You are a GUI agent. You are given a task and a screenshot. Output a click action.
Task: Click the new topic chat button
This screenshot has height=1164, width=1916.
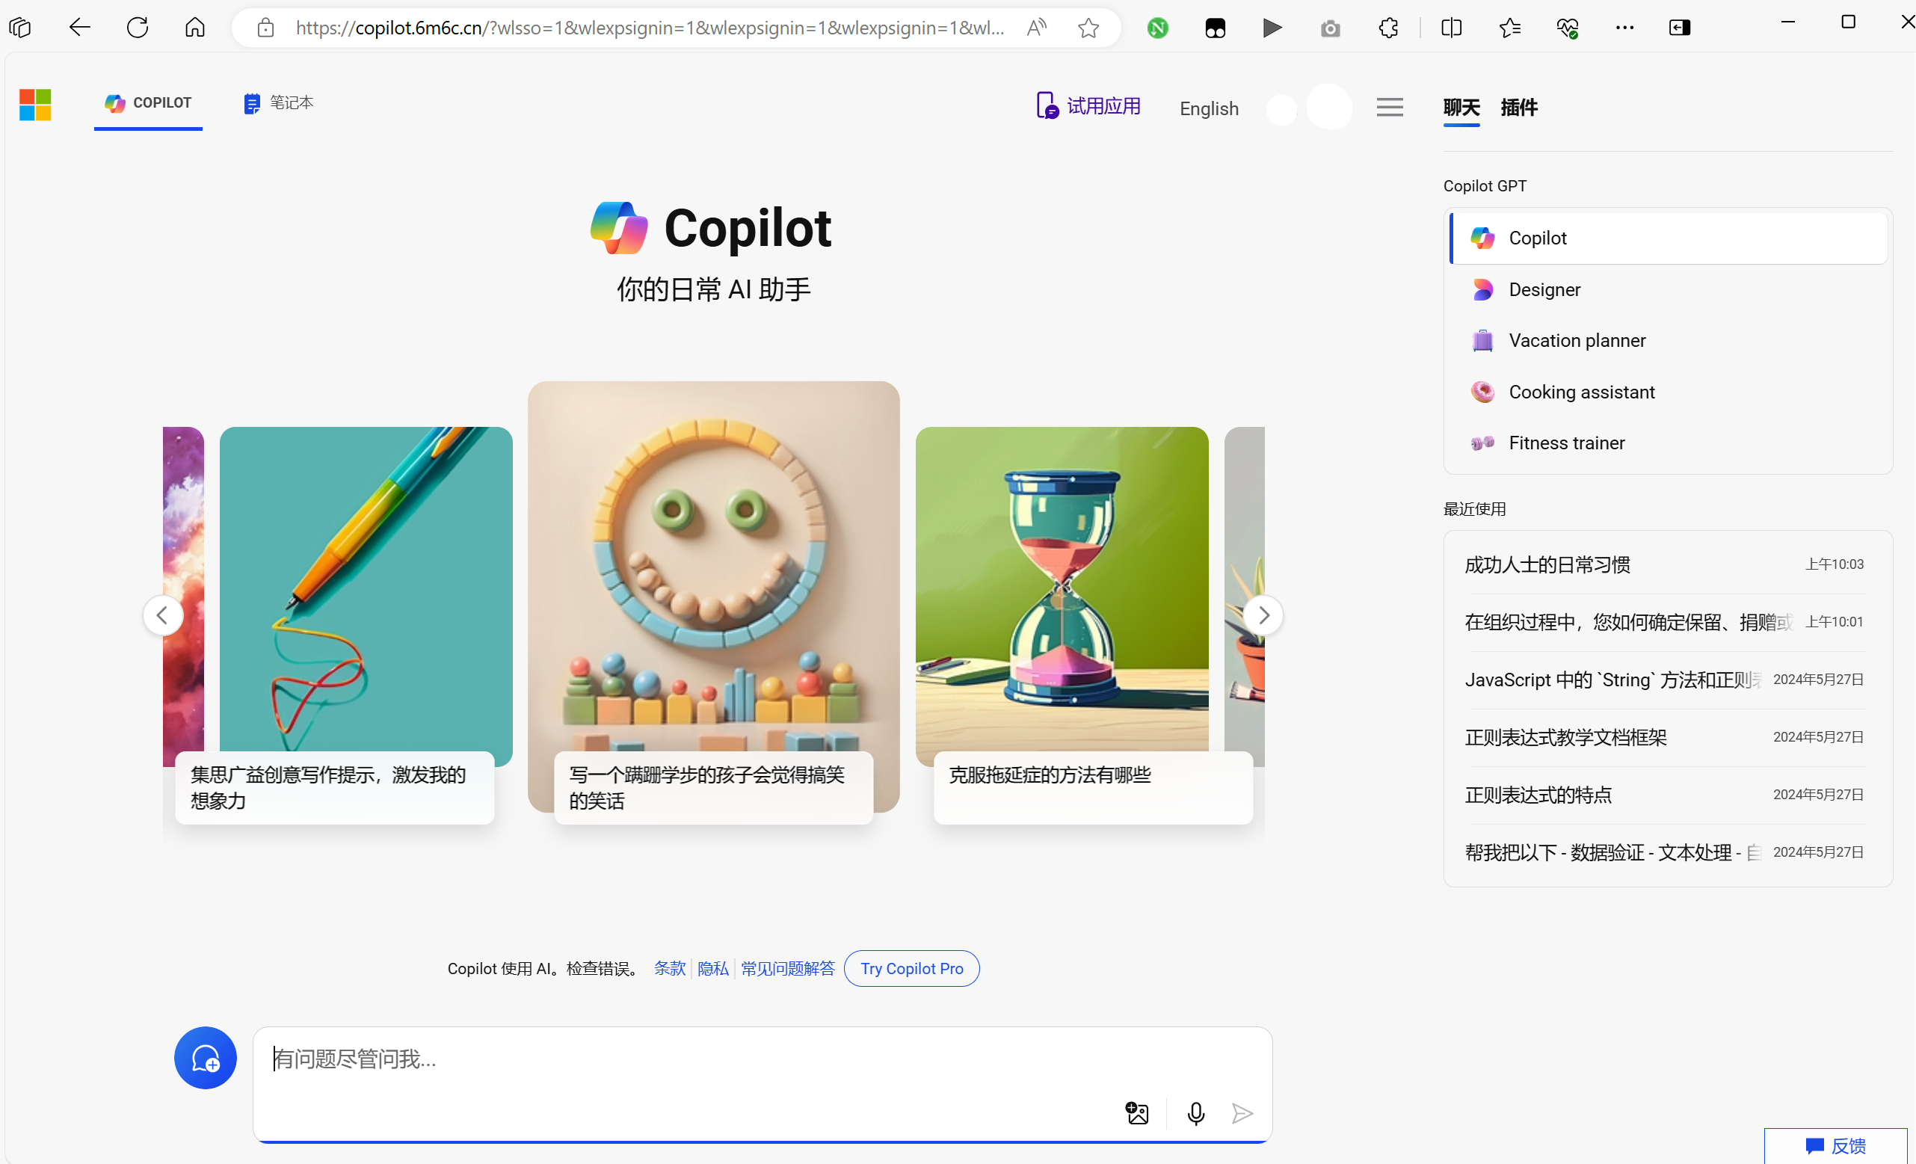(206, 1058)
